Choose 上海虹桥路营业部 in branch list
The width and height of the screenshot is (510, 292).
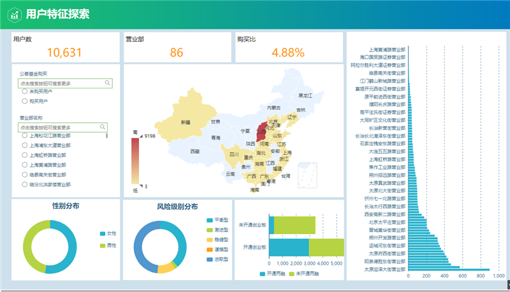click(25, 155)
